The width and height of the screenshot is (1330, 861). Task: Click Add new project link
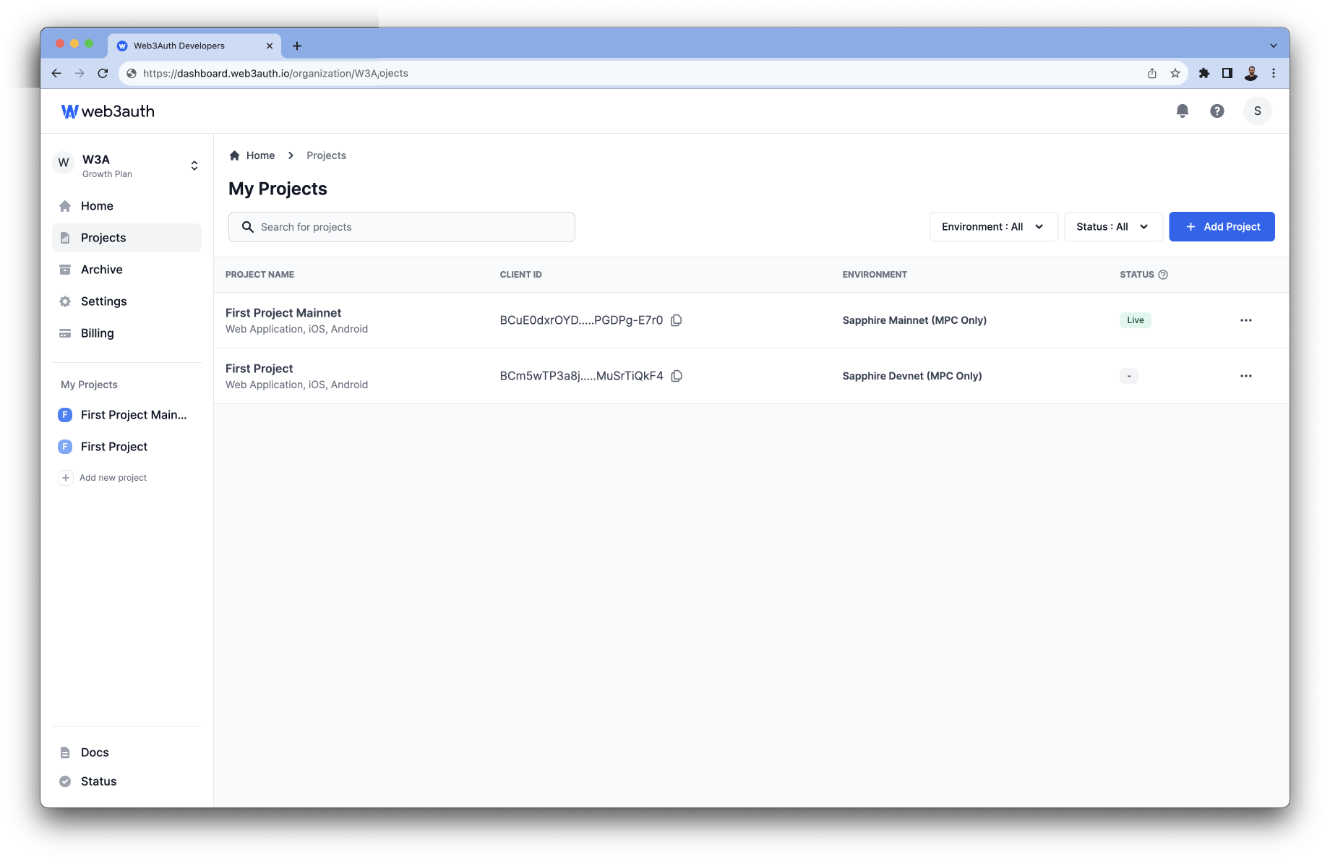pos(113,478)
